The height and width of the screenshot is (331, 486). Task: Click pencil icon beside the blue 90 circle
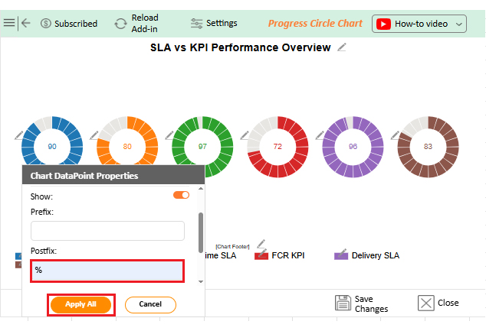click(19, 135)
